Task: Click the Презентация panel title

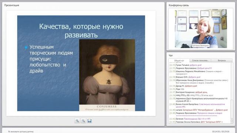Action: pyautogui.click(x=11, y=5)
